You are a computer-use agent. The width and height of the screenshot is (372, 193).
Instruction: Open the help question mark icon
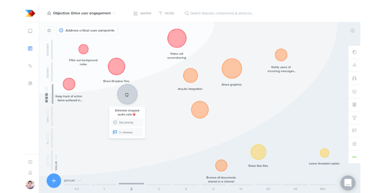point(30,162)
